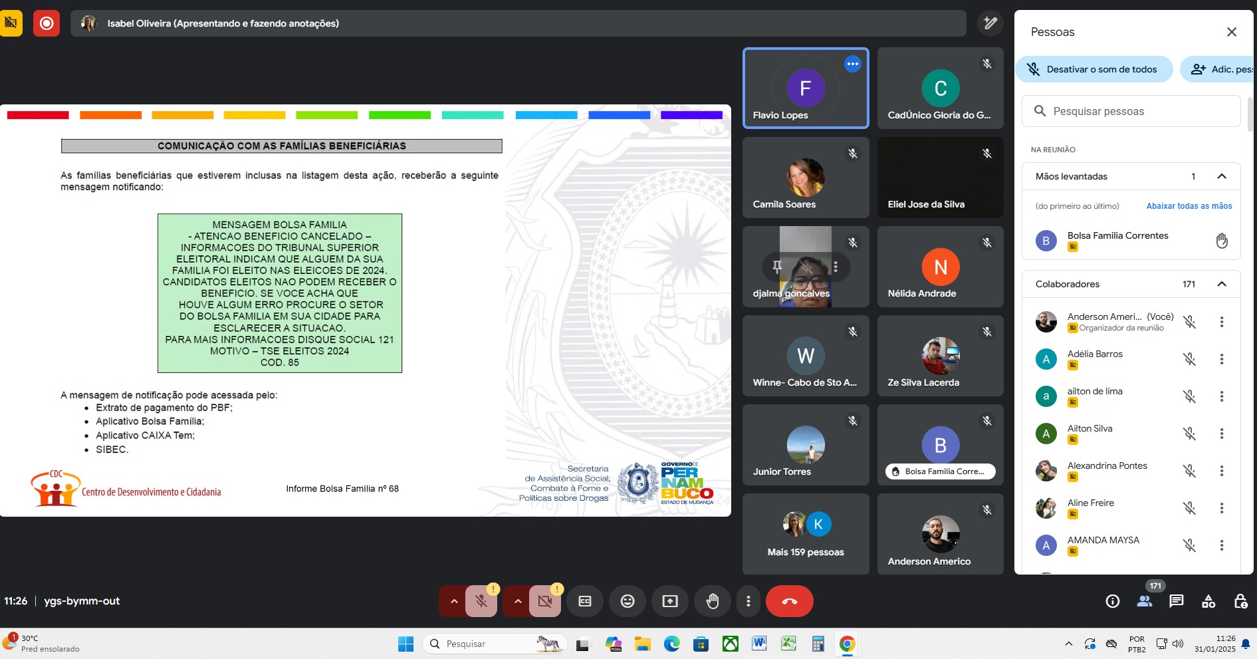1257x659 pixels.
Task: Open the activities icon
Action: [1208, 601]
